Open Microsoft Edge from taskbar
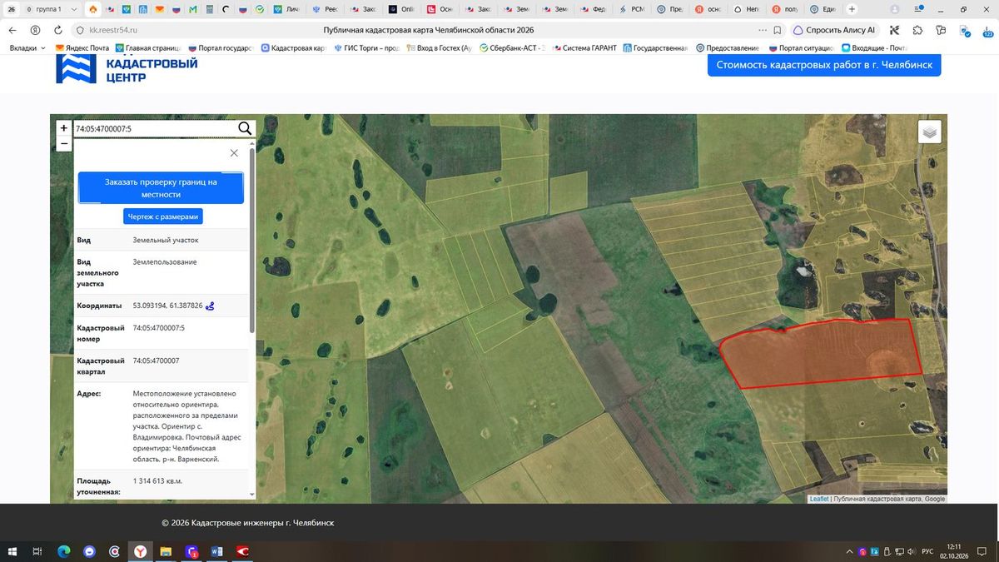 (63, 551)
